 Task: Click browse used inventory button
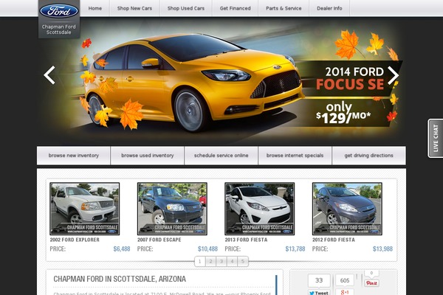coord(148,156)
